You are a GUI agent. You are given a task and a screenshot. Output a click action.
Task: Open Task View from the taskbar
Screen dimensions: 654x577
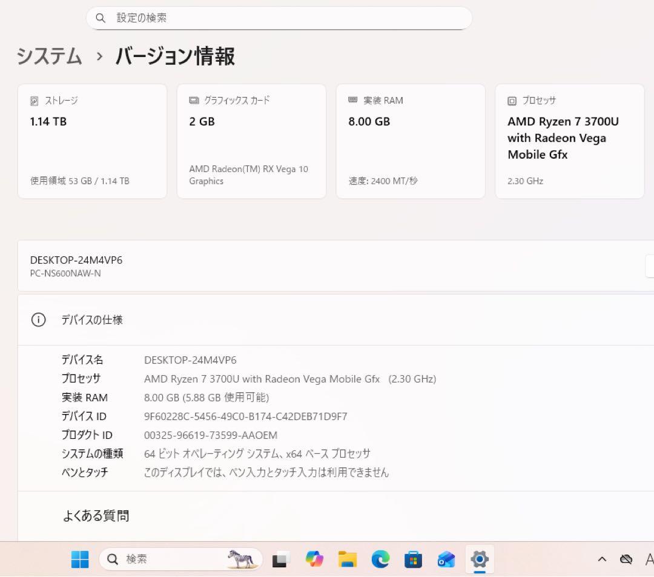pyautogui.click(x=280, y=559)
